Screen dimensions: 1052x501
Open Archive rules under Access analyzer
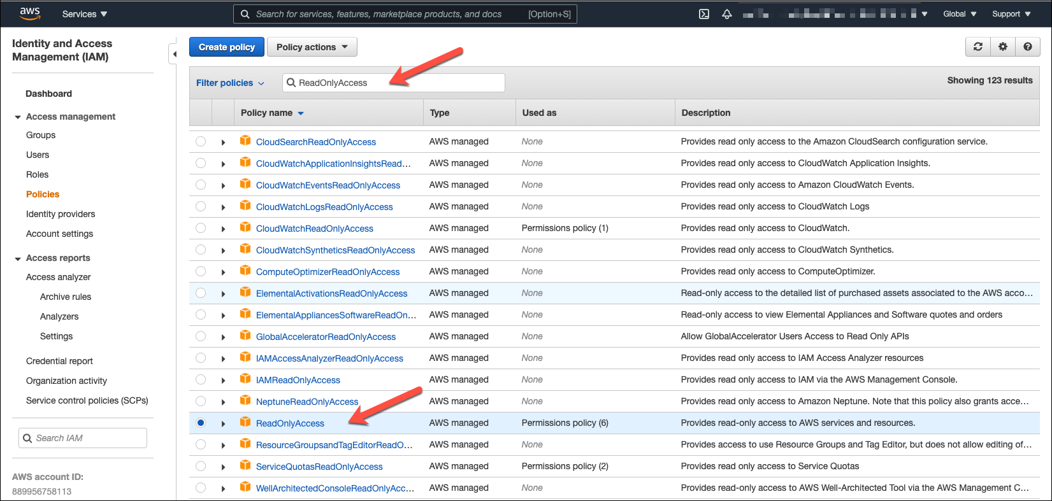coord(66,297)
